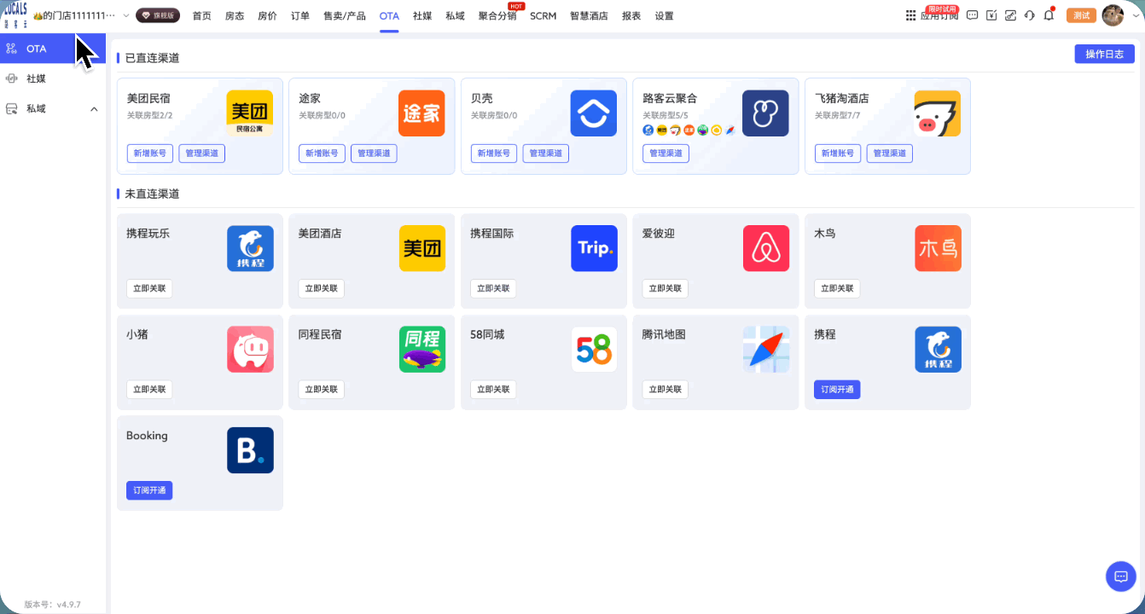Click the 飞猪淘酒店 pig logo
Image resolution: width=1145 pixels, height=614 pixels.
coord(938,113)
